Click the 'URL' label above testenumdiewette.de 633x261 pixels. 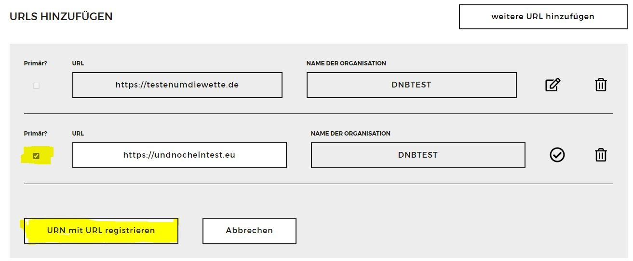78,63
